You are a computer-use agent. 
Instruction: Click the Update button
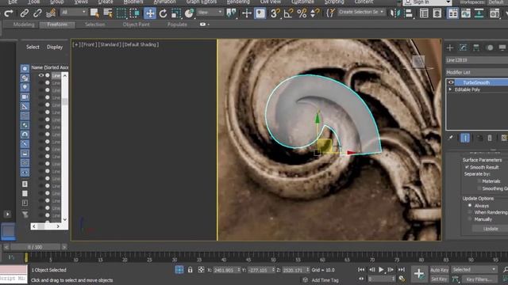click(x=491, y=229)
